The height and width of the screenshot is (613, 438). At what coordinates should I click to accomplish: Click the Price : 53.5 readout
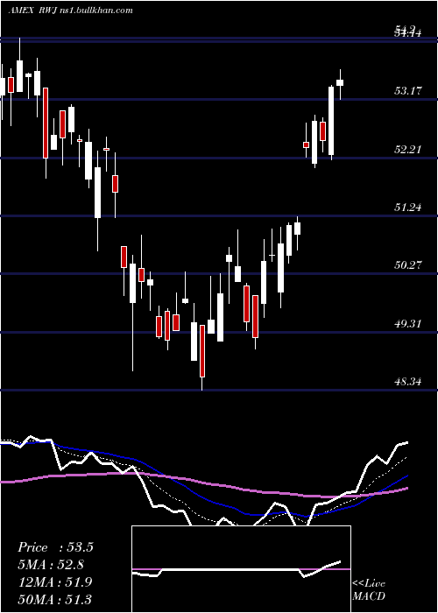(55, 547)
